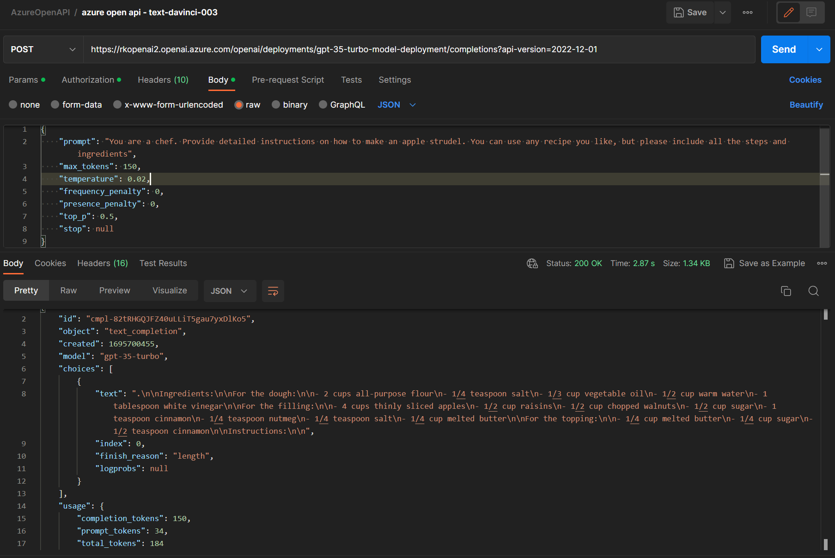The height and width of the screenshot is (558, 835).
Task: Open the response JSON format dropdown
Action: click(x=230, y=291)
